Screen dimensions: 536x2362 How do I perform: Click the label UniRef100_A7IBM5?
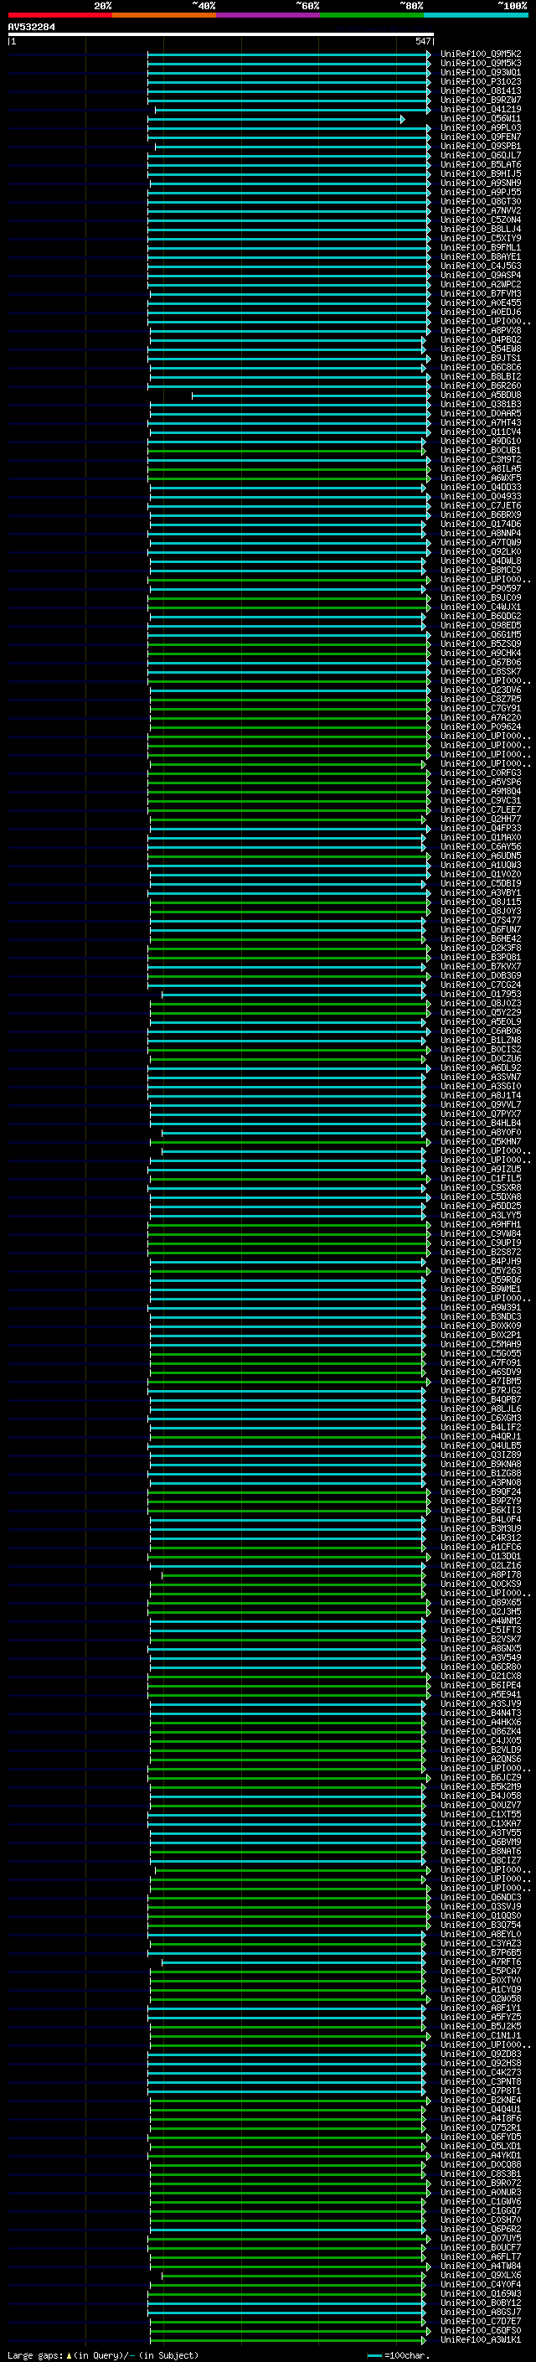point(481,1381)
